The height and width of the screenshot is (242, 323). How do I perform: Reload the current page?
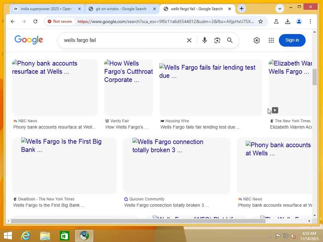coord(35,21)
